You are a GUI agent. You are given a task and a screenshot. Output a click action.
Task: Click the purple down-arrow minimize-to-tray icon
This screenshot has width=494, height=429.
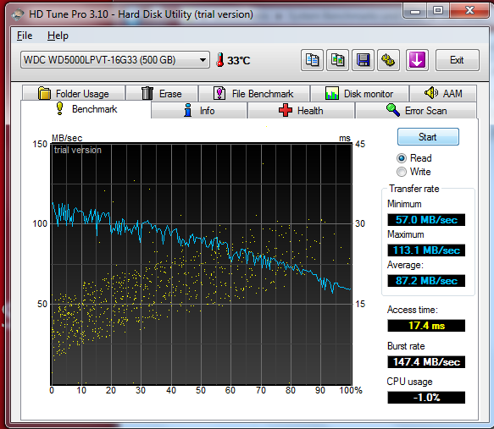point(417,60)
